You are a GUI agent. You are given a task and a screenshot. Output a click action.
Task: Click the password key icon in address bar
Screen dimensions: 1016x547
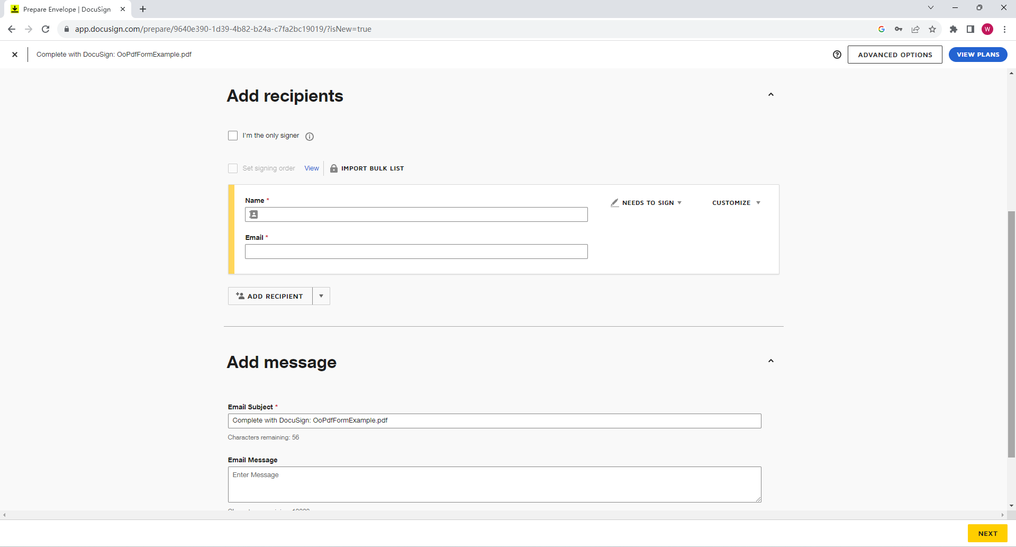[899, 29]
